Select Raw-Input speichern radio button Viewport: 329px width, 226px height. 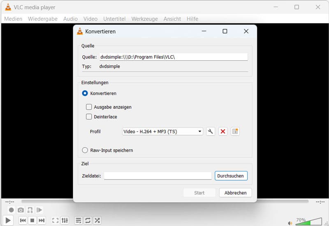pyautogui.click(x=85, y=150)
